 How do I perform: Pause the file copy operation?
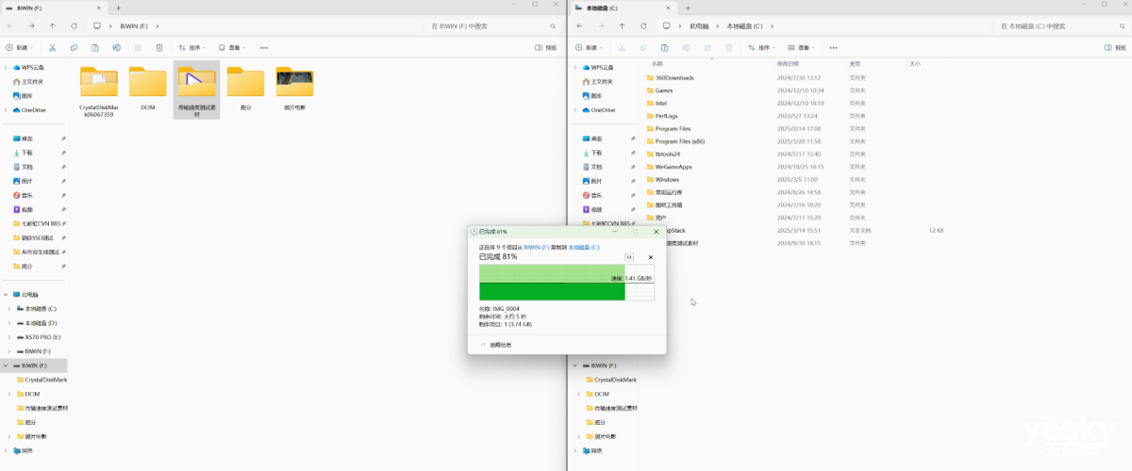[629, 256]
